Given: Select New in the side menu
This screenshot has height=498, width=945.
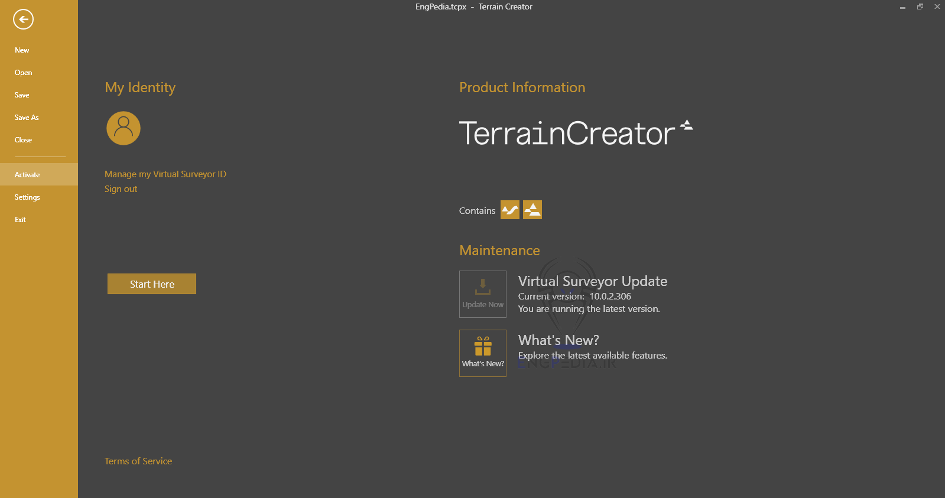Looking at the screenshot, I should (x=39, y=50).
